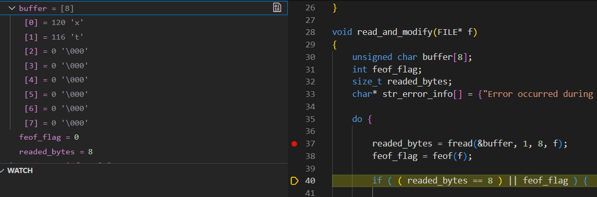Screen dimensions: 597x197
Task: Click the read_and_modify function name
Action: click(395, 32)
